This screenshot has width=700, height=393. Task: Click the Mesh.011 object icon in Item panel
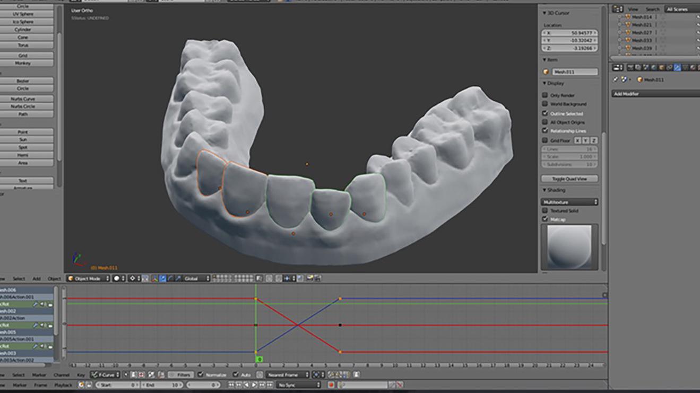coord(546,72)
